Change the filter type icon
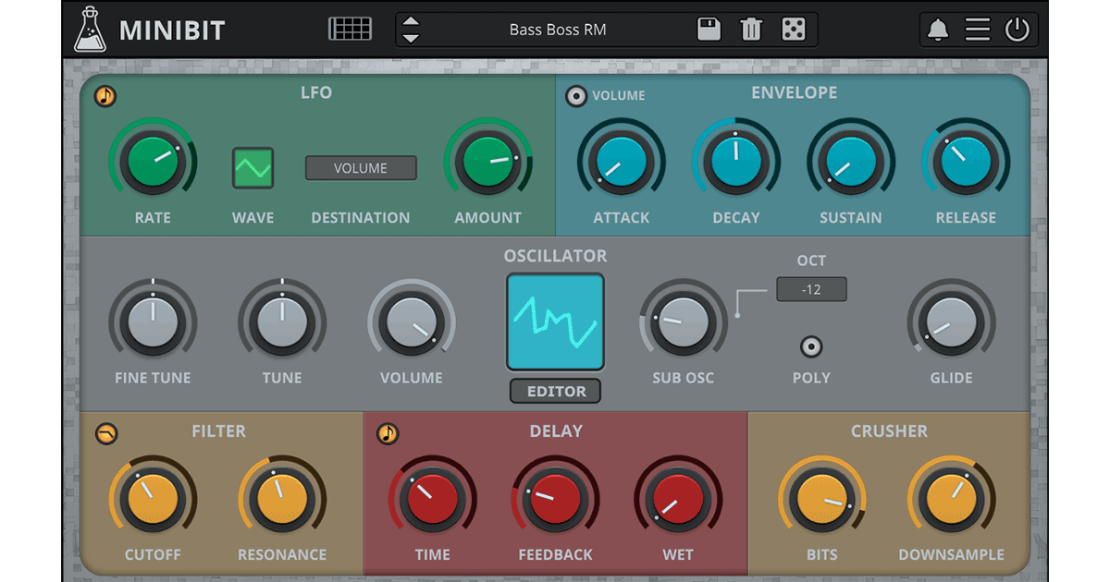This screenshot has width=1110, height=582. tap(106, 433)
